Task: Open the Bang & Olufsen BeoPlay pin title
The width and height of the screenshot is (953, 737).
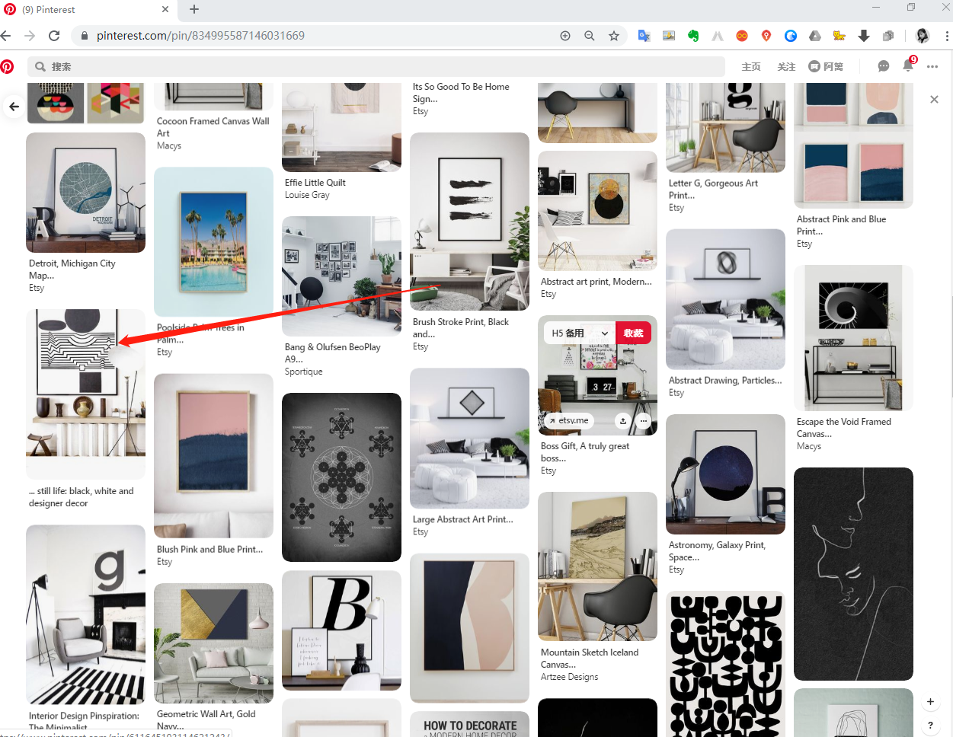Action: coord(333,353)
